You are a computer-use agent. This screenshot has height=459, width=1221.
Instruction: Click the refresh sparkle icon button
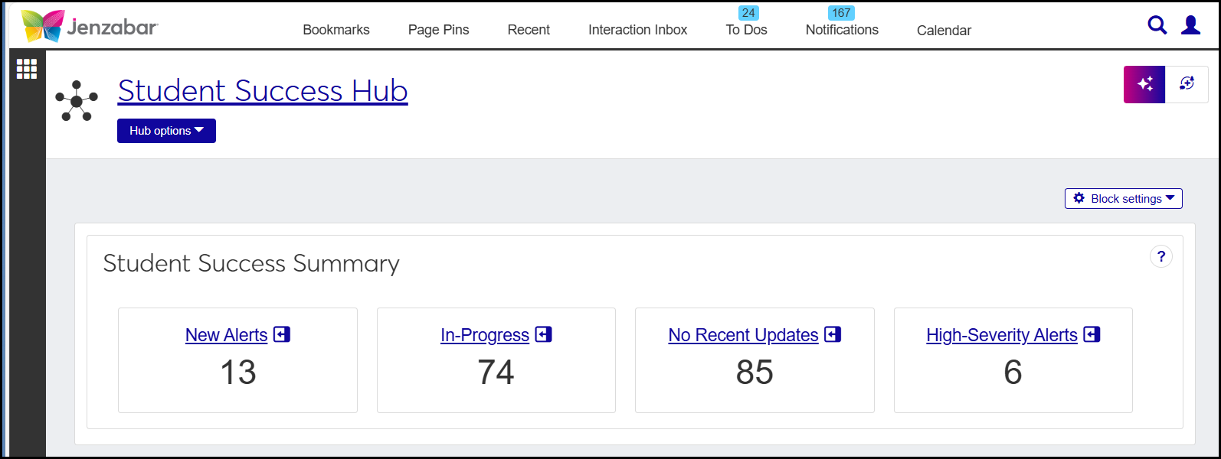click(x=1187, y=84)
